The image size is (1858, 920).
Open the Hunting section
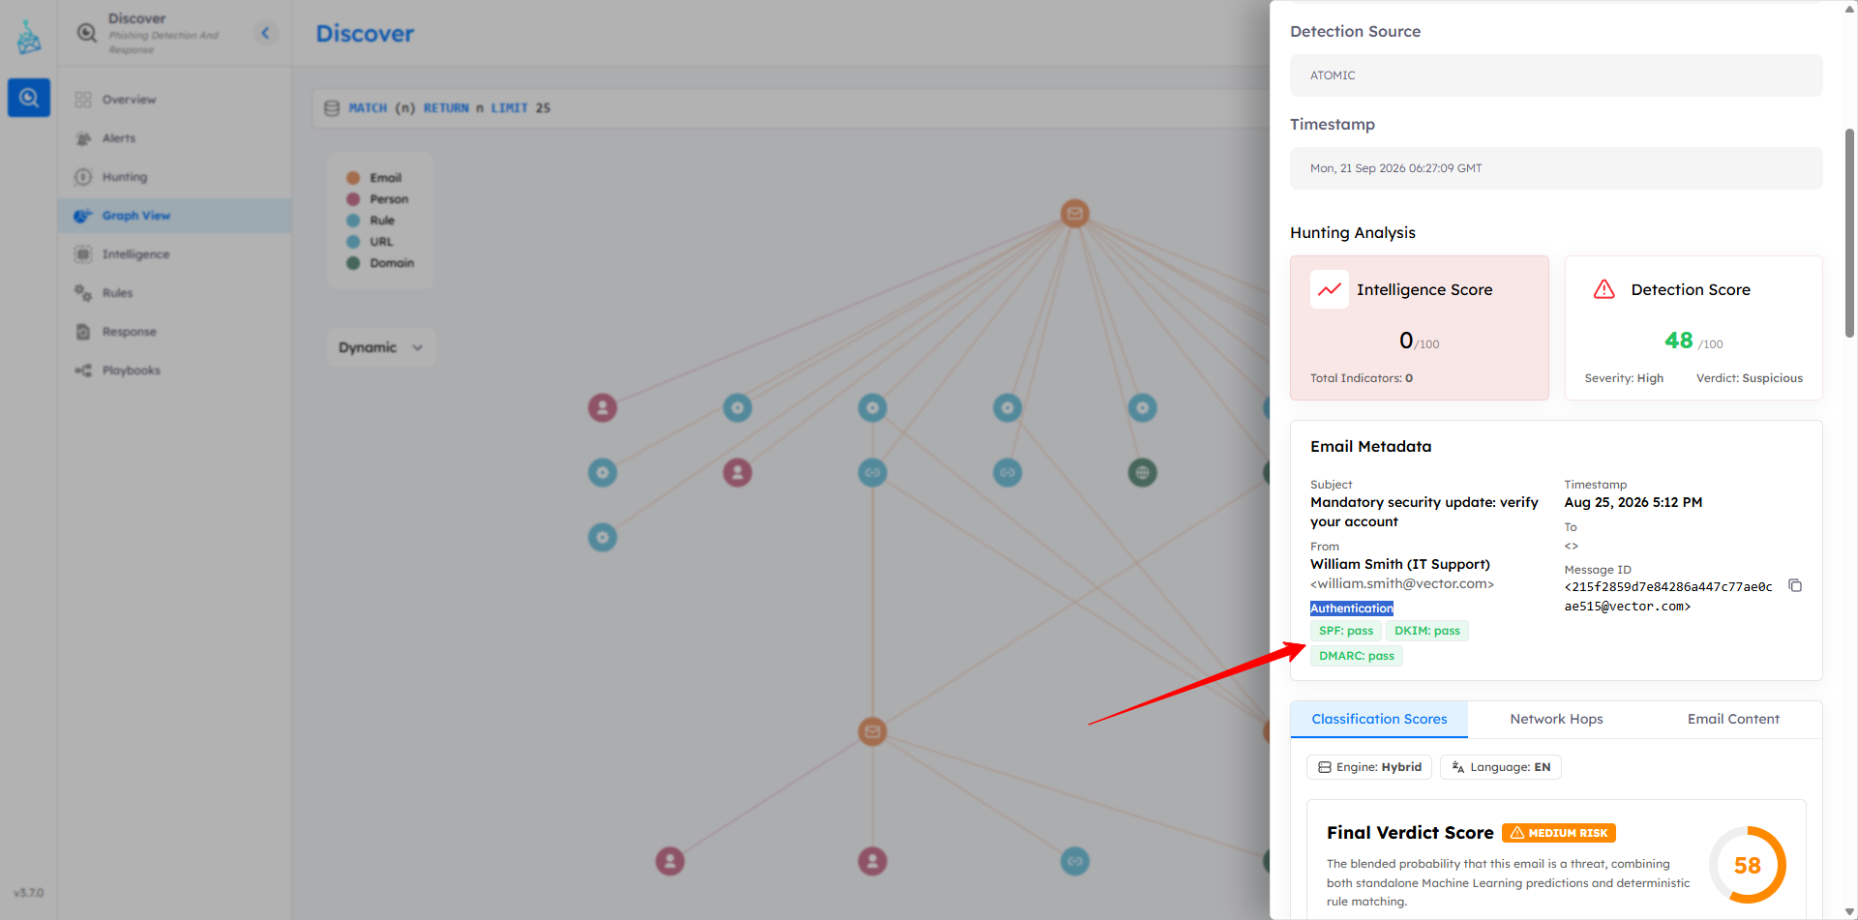(x=174, y=177)
